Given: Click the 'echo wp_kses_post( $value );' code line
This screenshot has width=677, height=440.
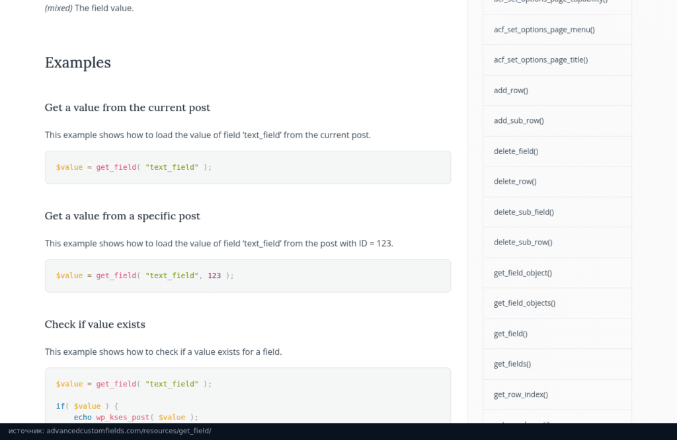Looking at the screenshot, I should point(136,417).
